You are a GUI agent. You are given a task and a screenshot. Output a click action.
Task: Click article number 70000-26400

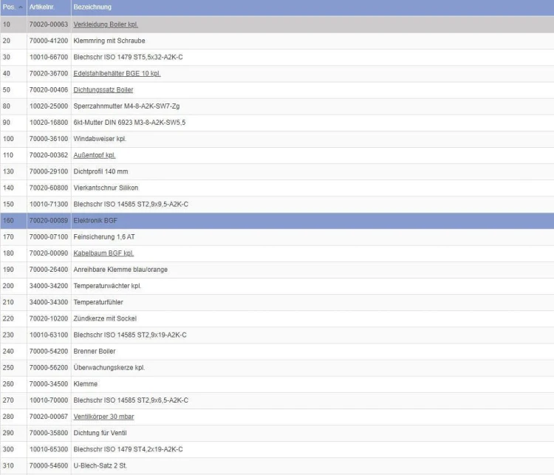49,270
